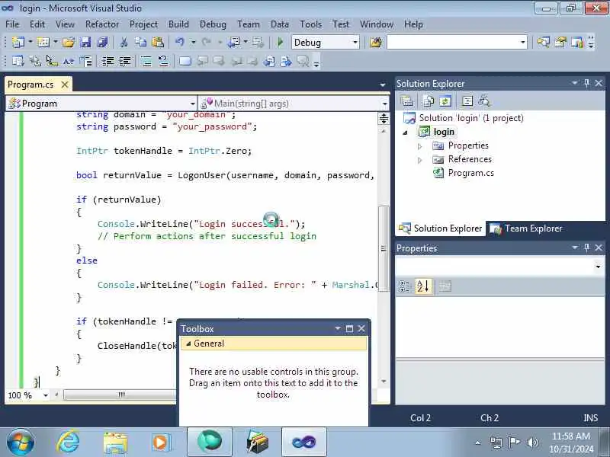
Task: Click the horizontal scrollbar in code editor
Action: pyautogui.click(x=120, y=395)
